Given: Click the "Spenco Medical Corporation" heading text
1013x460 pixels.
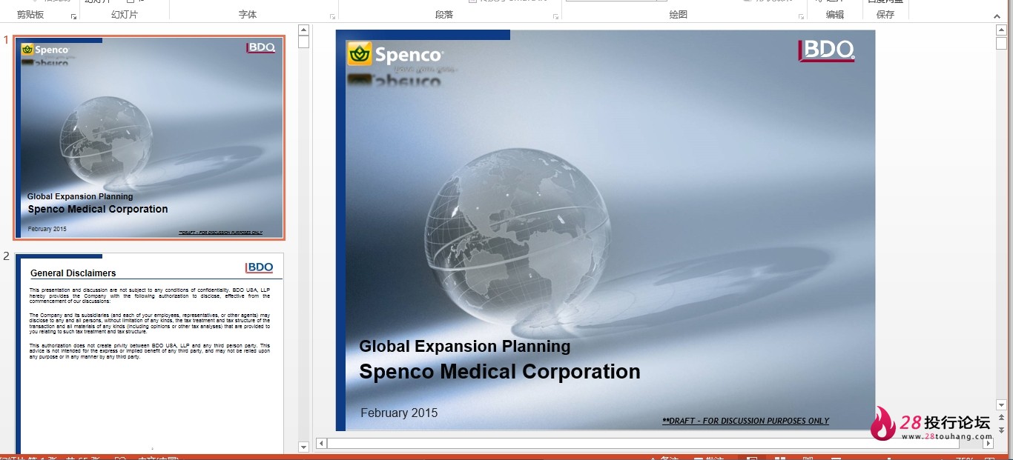Looking at the screenshot, I should click(x=500, y=372).
